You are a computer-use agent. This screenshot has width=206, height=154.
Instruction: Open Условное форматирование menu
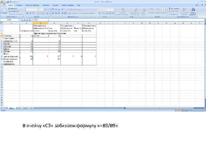click(122, 11)
